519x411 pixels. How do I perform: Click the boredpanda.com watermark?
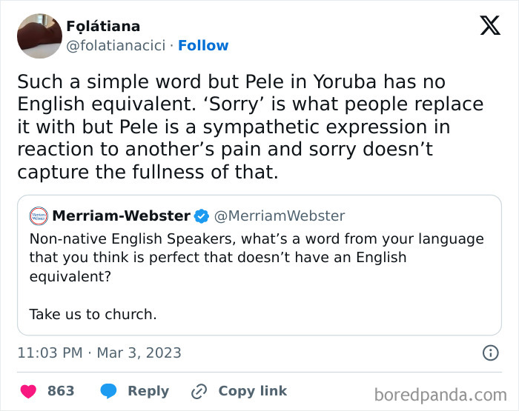click(440, 394)
